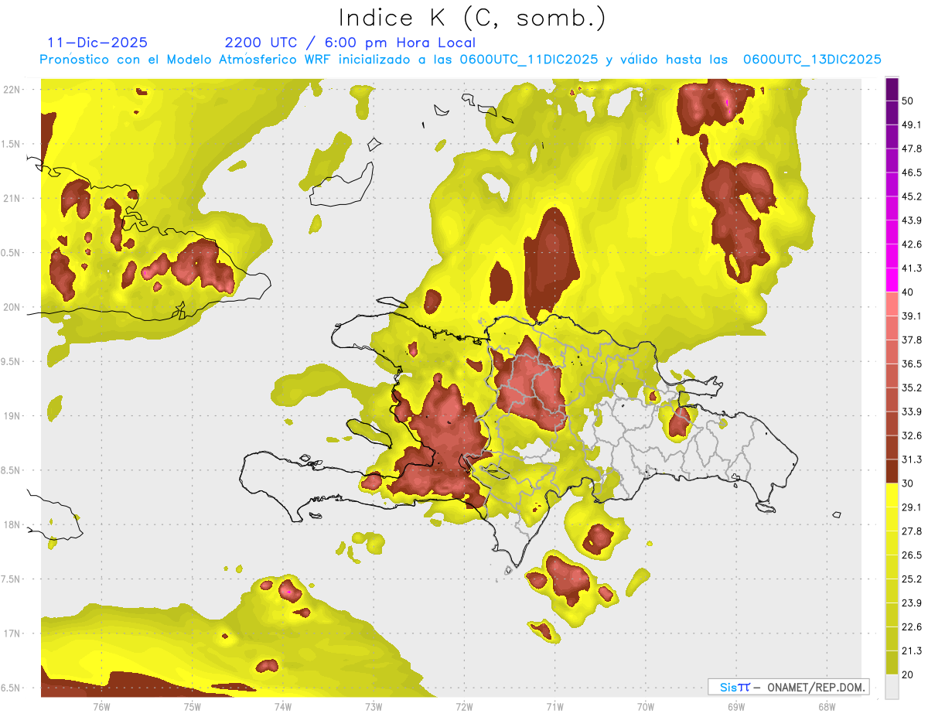The image size is (928, 717).
Task: Click the '21.3' color bar label
Action: point(912,650)
